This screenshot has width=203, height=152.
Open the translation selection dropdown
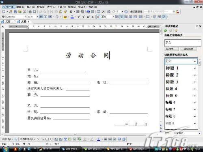174,12
